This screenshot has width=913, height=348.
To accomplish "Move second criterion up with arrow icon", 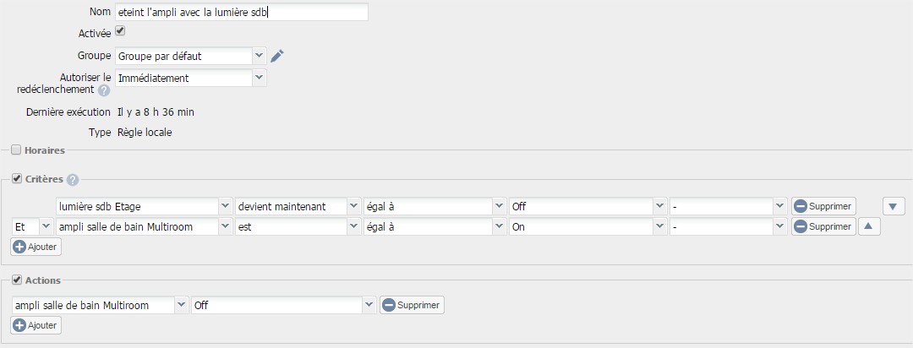I will pyautogui.click(x=869, y=226).
